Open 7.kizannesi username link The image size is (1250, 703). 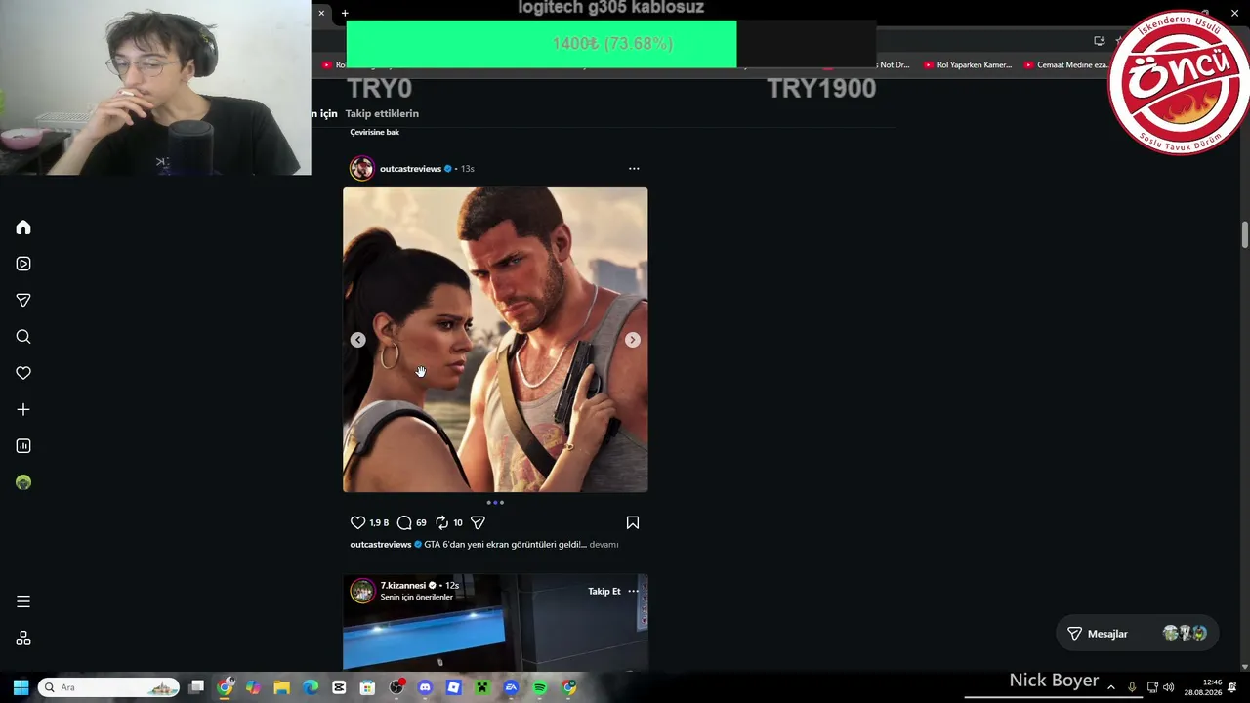(x=402, y=585)
